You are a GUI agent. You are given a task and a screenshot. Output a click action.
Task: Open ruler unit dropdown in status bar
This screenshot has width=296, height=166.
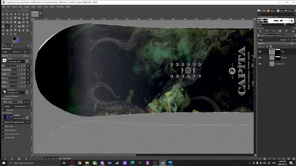(47, 159)
